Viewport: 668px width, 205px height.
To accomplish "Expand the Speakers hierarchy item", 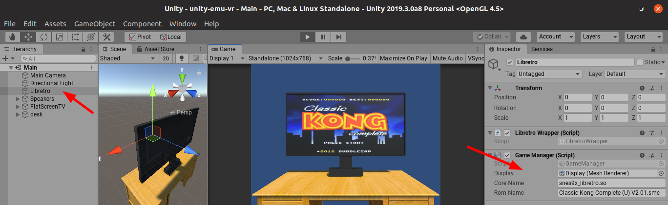I will pos(19,99).
